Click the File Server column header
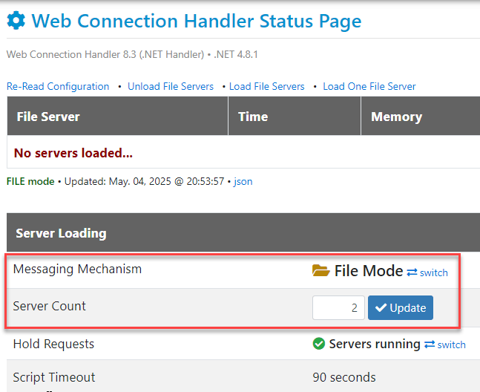480x392 pixels. point(117,116)
